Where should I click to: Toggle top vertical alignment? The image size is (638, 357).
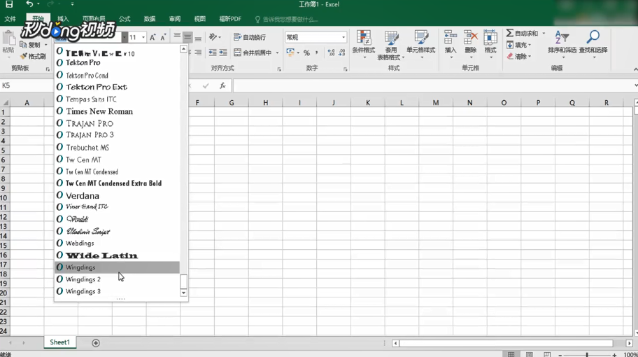click(x=177, y=37)
